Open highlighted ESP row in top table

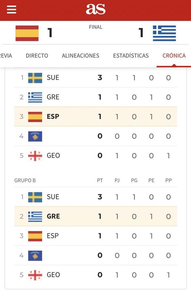[x=96, y=116]
